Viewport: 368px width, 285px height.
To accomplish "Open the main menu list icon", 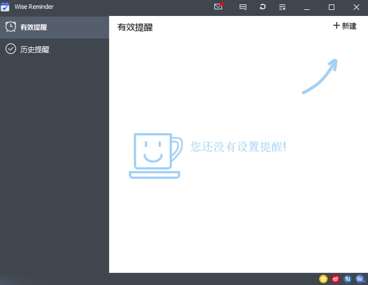I will pos(282,7).
